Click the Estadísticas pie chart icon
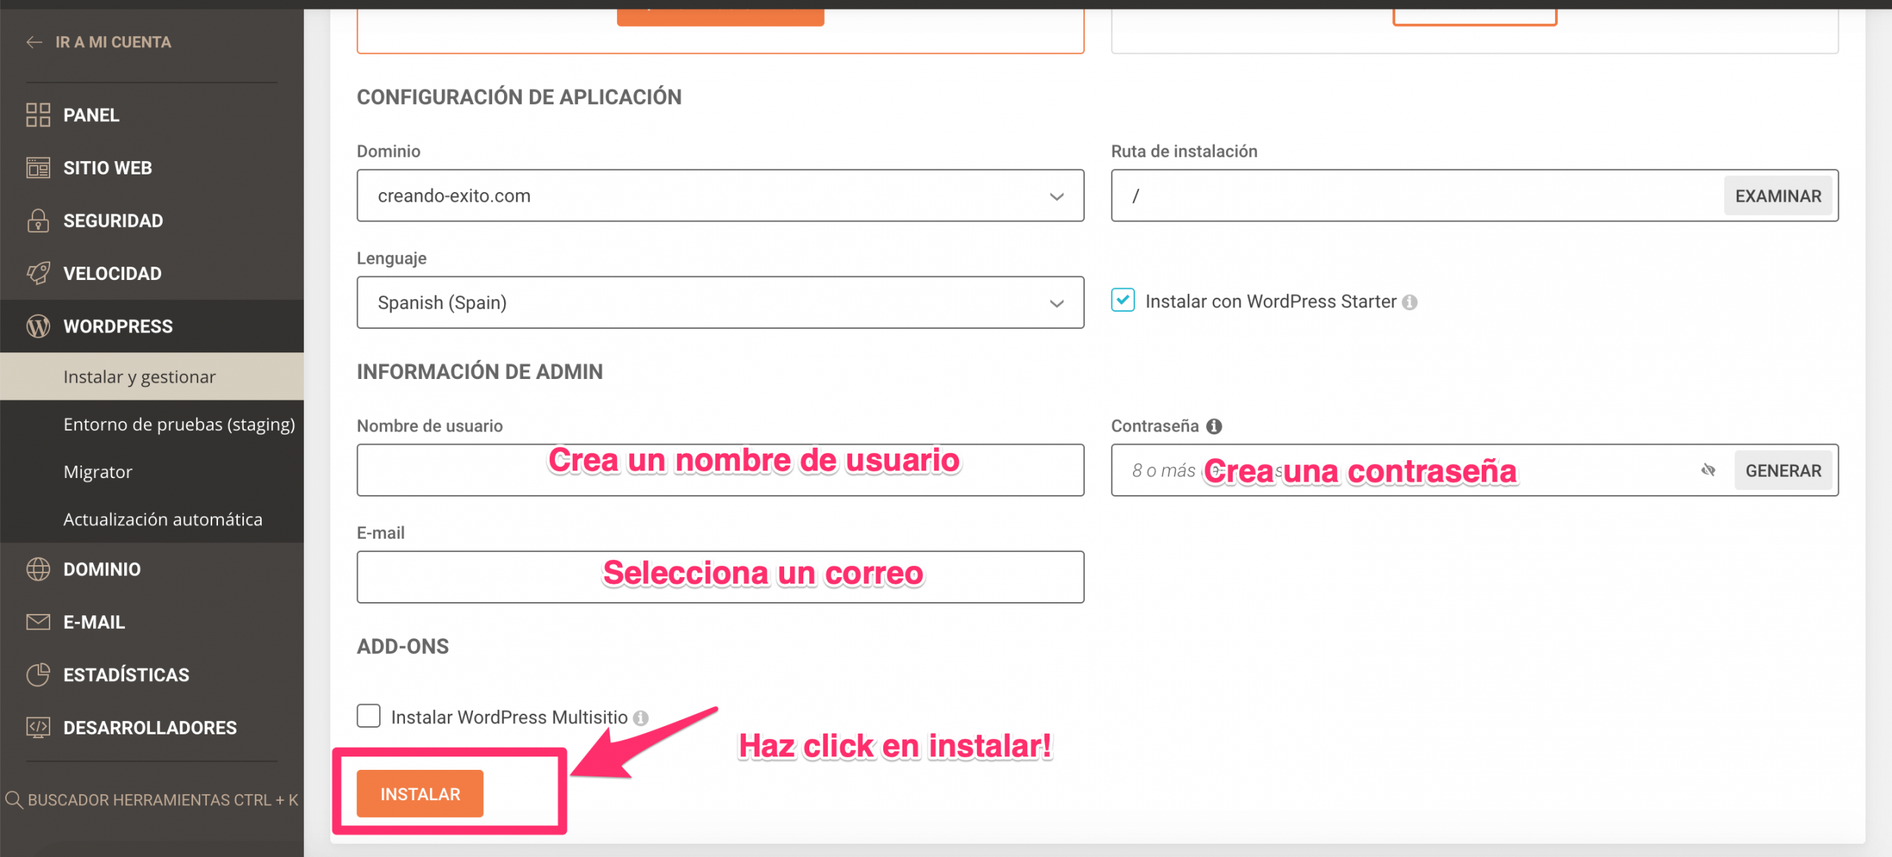 coord(38,675)
